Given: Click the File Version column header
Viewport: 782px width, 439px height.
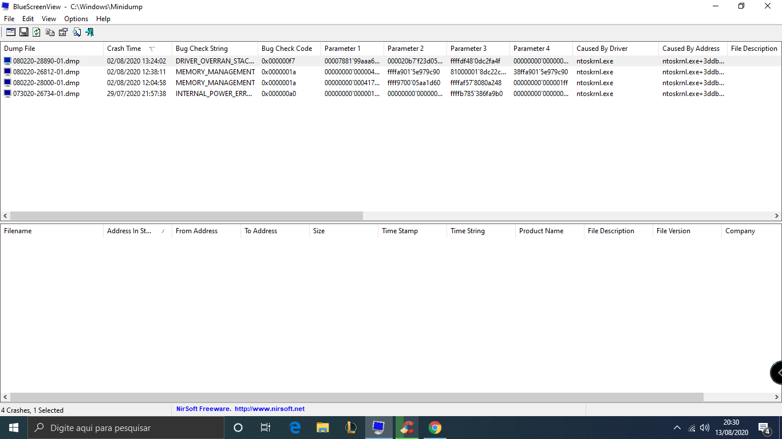Looking at the screenshot, I should 687,231.
